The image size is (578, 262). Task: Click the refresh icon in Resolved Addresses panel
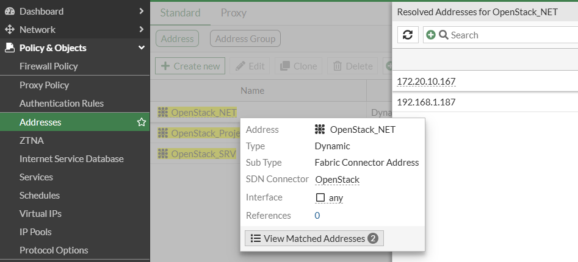[x=408, y=35]
